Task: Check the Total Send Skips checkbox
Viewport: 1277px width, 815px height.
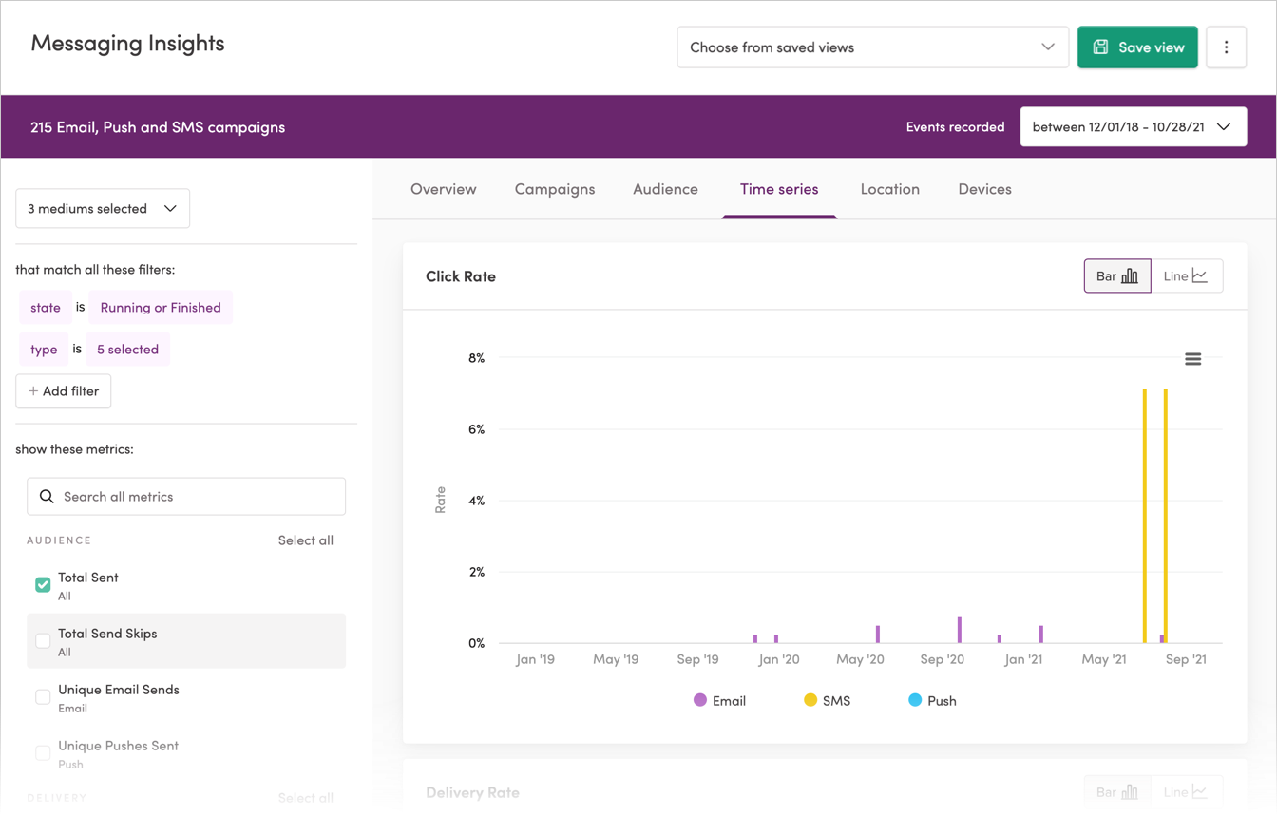Action: 43,640
